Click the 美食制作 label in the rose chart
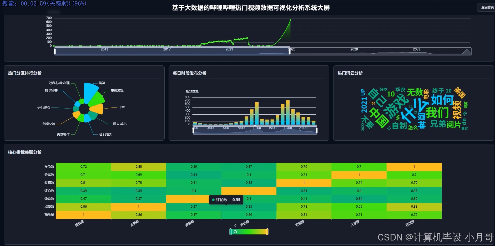This screenshot has height=246, width=495. click(63, 134)
